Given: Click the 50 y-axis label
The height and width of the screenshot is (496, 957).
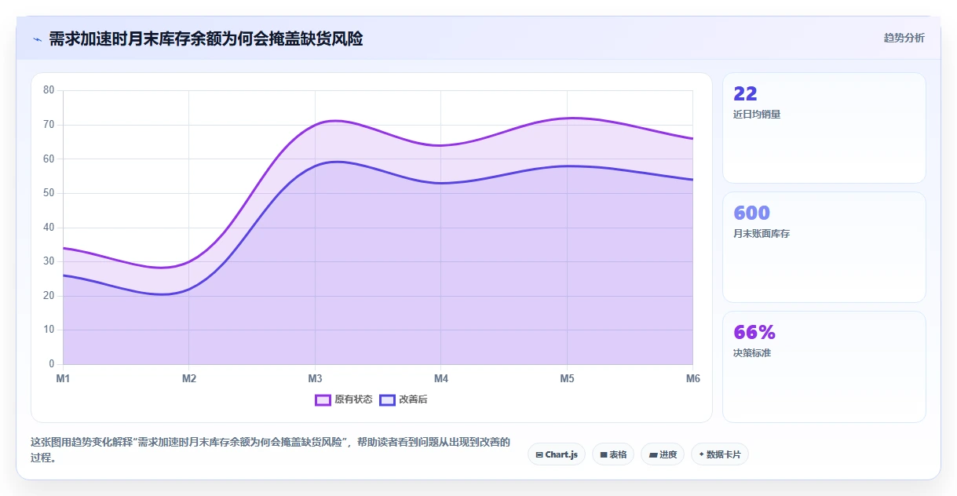Looking at the screenshot, I should [x=49, y=193].
